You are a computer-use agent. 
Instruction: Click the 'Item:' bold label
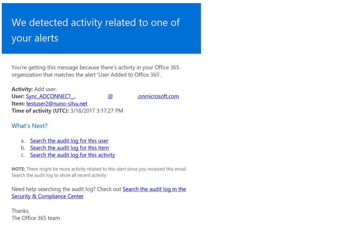tap(18, 104)
